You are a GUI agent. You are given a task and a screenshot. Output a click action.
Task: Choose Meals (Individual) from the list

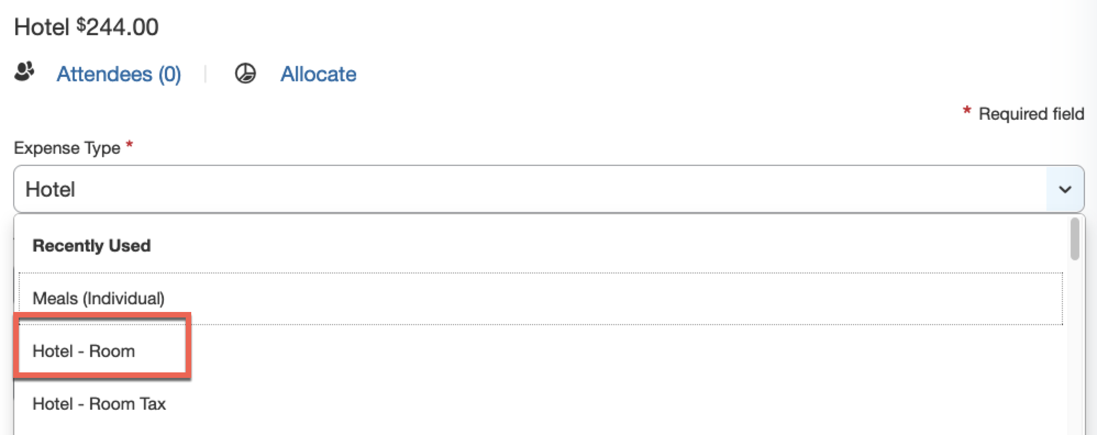tap(99, 298)
